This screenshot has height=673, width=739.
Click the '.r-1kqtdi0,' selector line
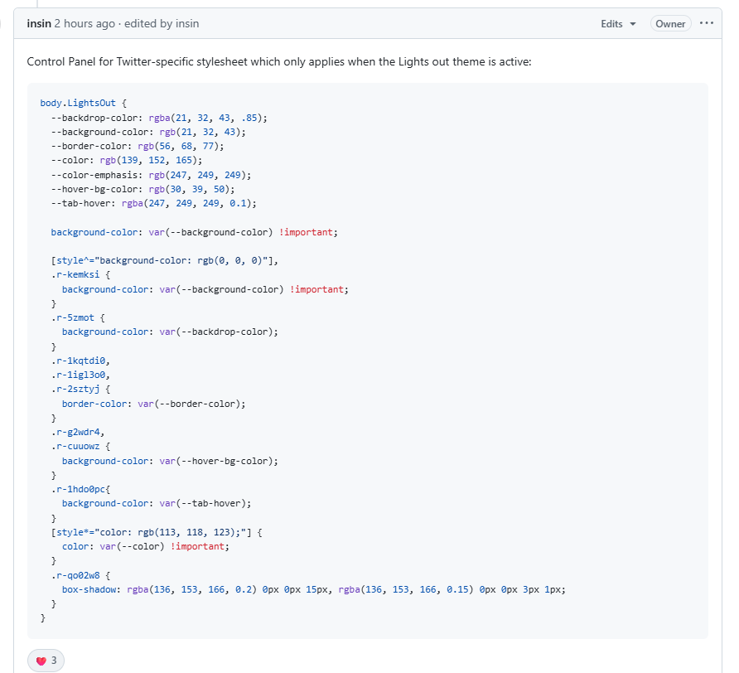80,361
